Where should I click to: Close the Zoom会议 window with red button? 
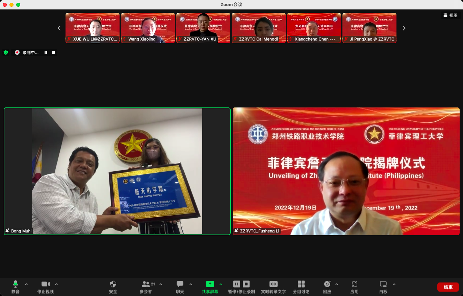[5, 5]
